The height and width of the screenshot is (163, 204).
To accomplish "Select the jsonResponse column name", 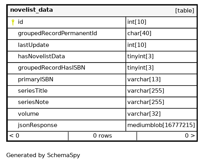I will pos(37,125).
